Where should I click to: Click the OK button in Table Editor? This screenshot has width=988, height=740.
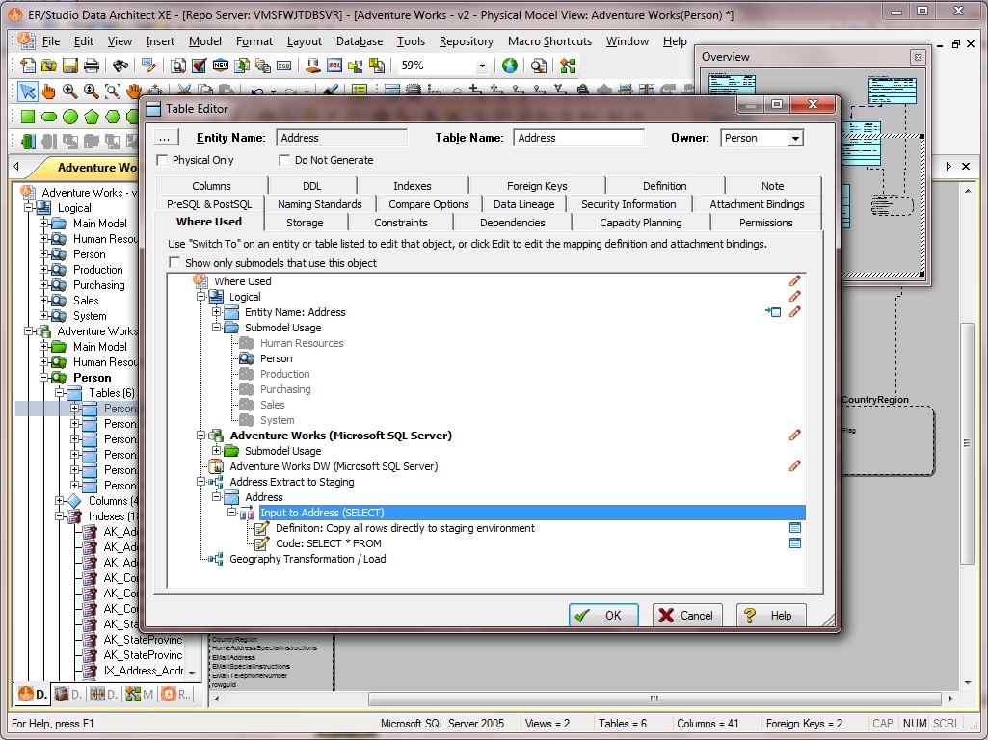603,616
